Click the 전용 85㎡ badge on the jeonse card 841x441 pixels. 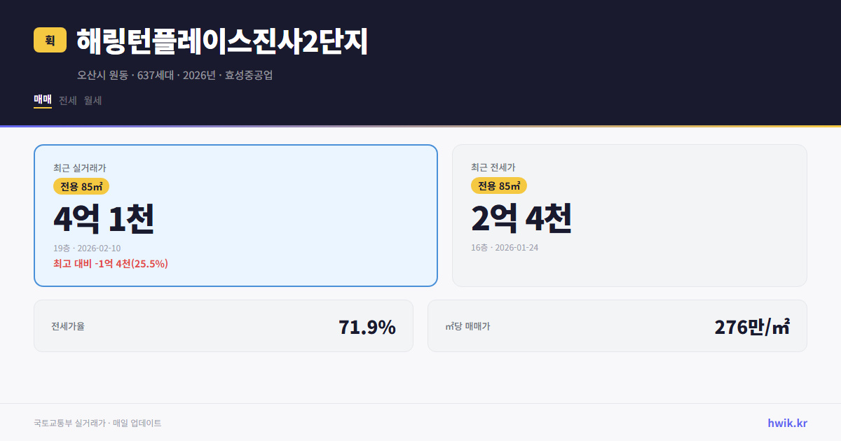tap(500, 186)
